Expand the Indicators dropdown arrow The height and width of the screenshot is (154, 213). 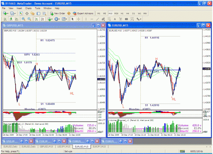click(52, 19)
